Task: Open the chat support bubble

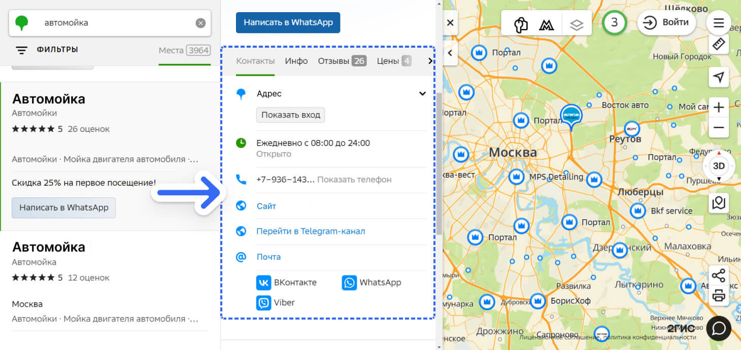Action: (719, 328)
